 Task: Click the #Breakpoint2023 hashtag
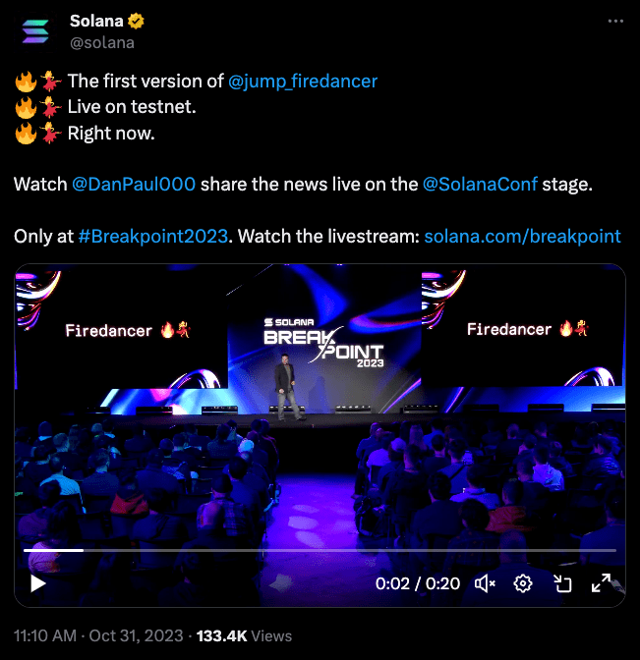153,236
